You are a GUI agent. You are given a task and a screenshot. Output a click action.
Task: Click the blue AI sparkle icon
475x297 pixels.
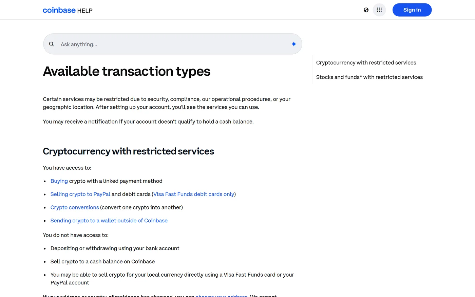294,44
